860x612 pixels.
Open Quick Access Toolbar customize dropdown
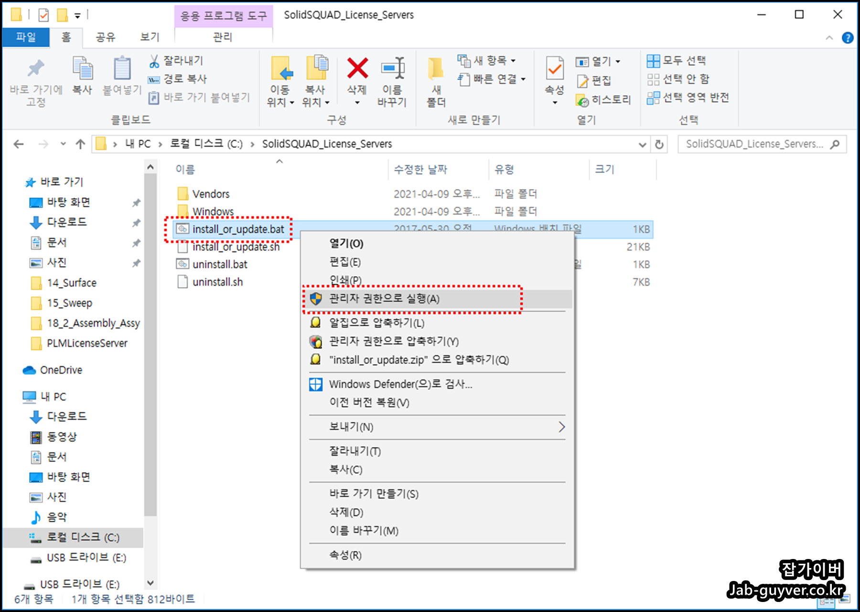(77, 16)
